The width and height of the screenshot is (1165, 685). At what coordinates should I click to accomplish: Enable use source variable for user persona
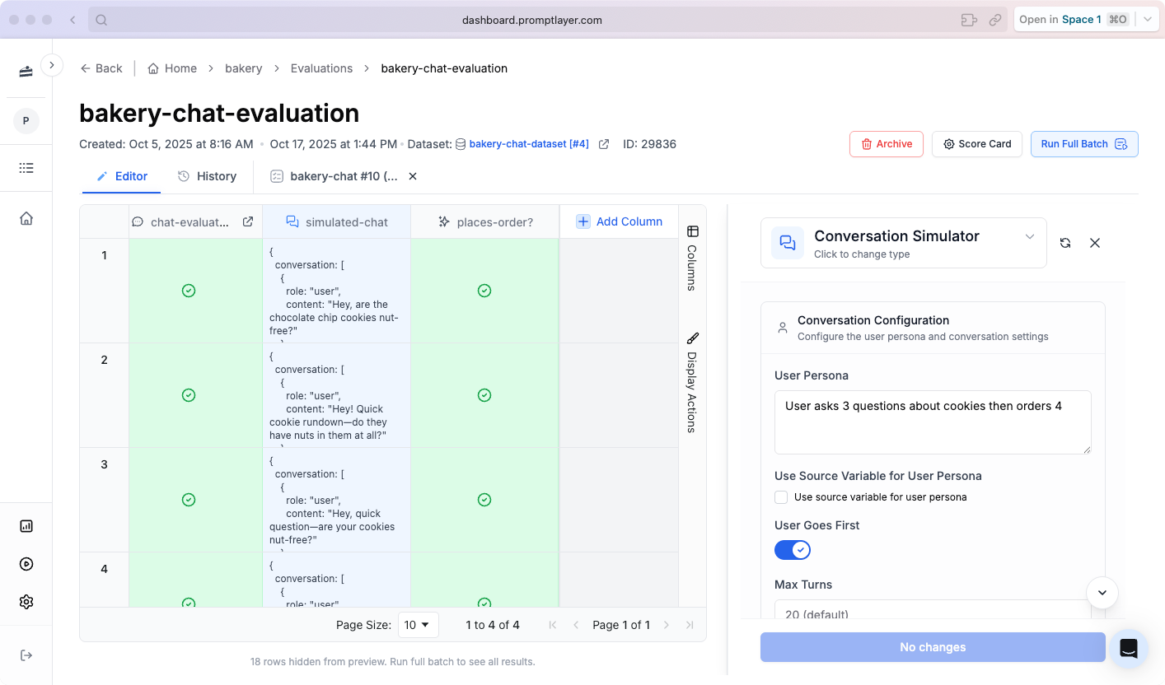[x=781, y=497]
